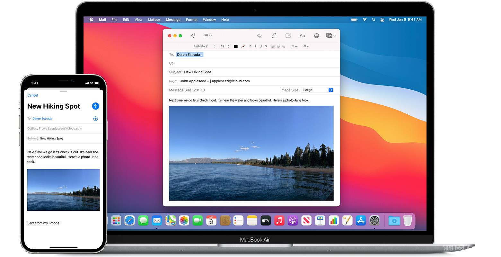Open the Image Size Large dropdown
501x257 pixels.
tap(318, 90)
